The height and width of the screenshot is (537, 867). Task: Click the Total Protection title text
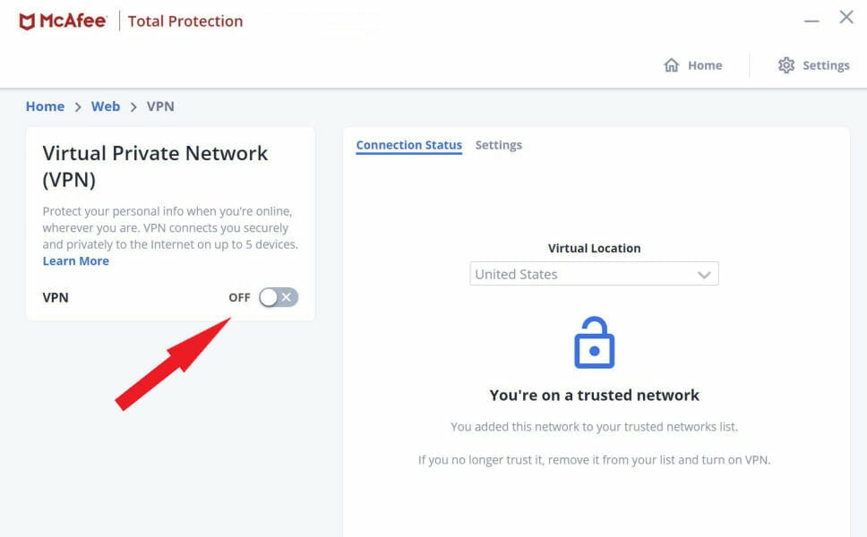(185, 21)
